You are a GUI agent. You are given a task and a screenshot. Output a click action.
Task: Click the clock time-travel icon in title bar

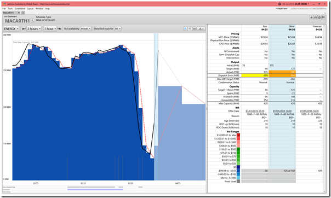279,4
